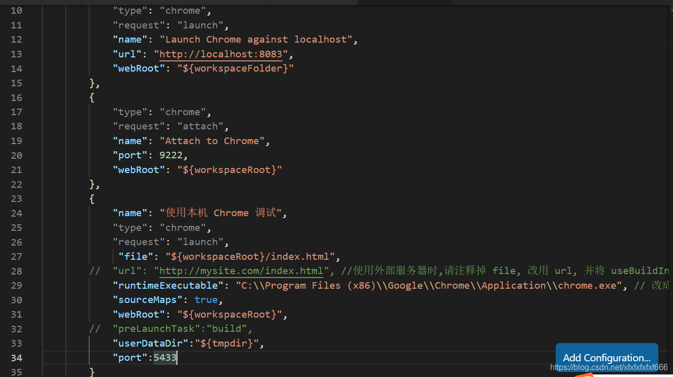The height and width of the screenshot is (377, 673).
Task: Click the "使用本机 Chrome 调试" name string
Action: [220, 213]
